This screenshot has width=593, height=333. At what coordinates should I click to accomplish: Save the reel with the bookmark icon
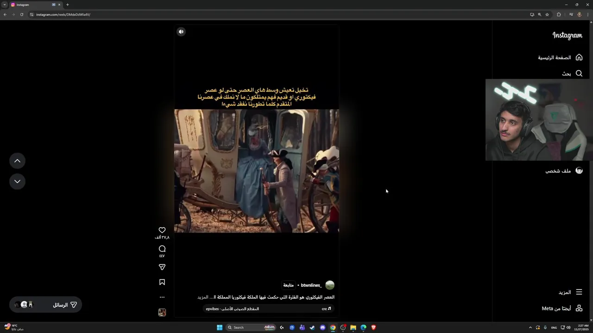tap(162, 282)
